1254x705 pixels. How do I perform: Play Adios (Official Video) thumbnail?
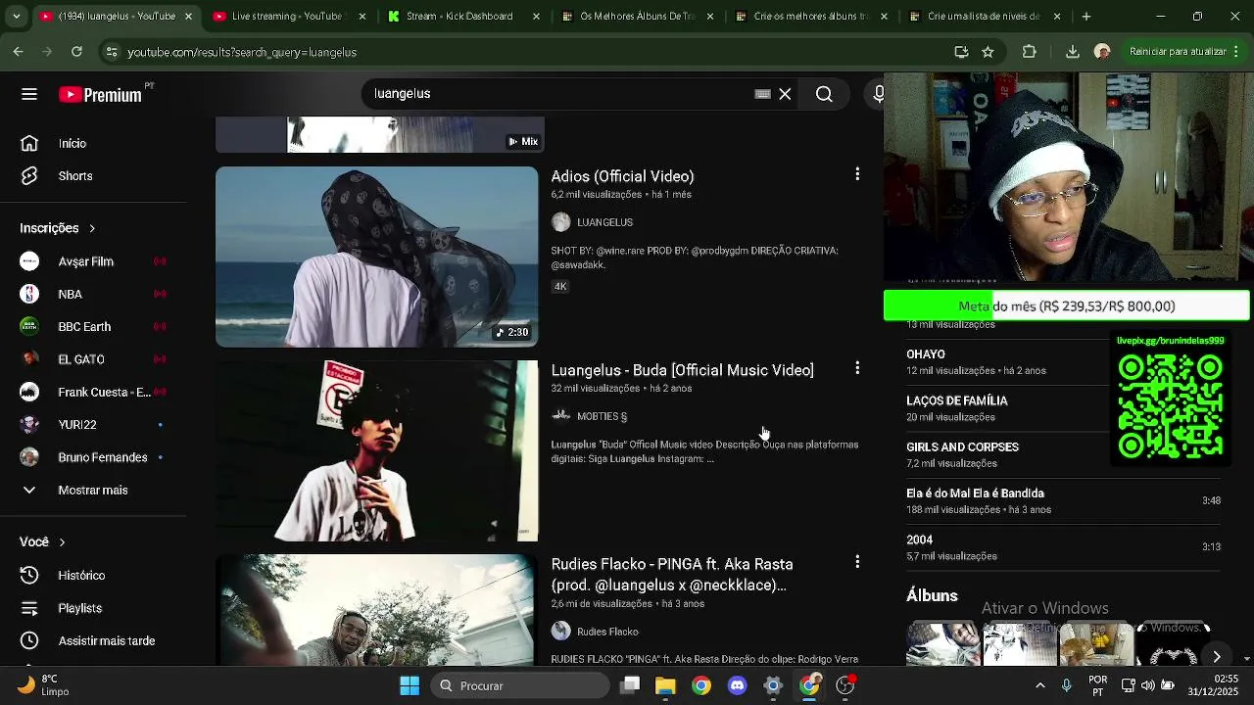coord(376,257)
